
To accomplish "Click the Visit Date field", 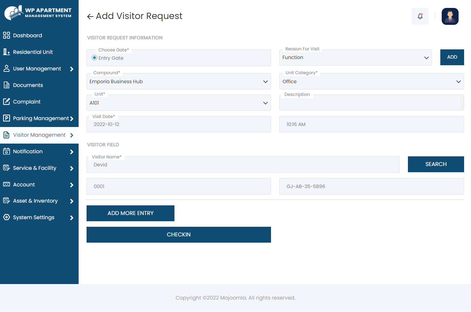I will 179,124.
